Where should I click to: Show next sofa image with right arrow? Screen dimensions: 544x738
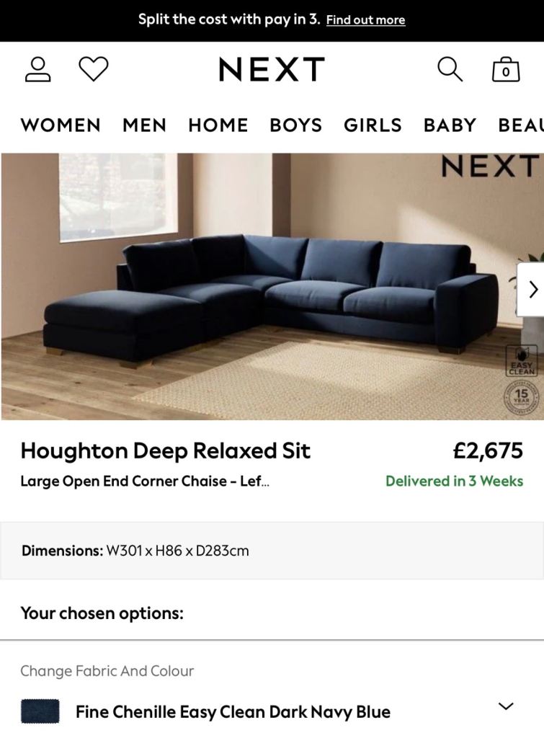coord(532,290)
